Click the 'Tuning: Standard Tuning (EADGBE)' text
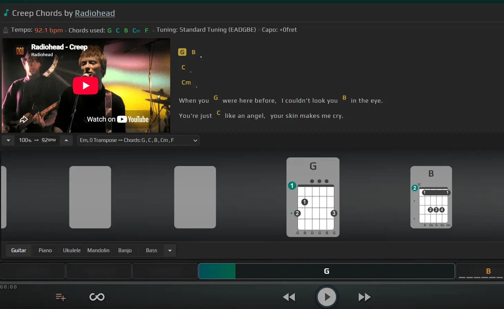The image size is (504, 309). pos(206,30)
